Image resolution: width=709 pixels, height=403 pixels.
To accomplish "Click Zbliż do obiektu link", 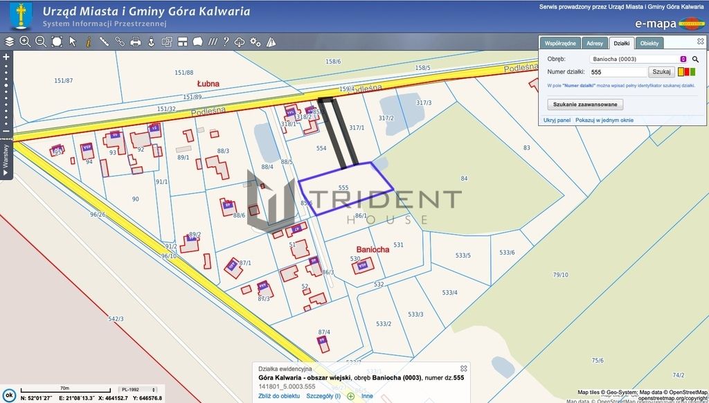I will click(x=279, y=396).
